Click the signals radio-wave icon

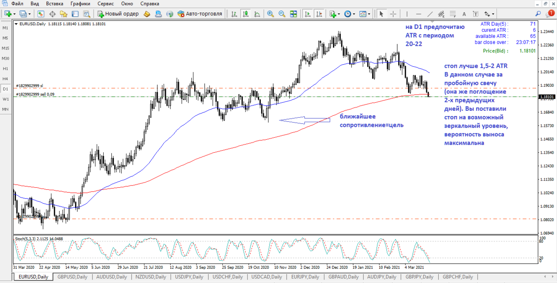coord(170,14)
